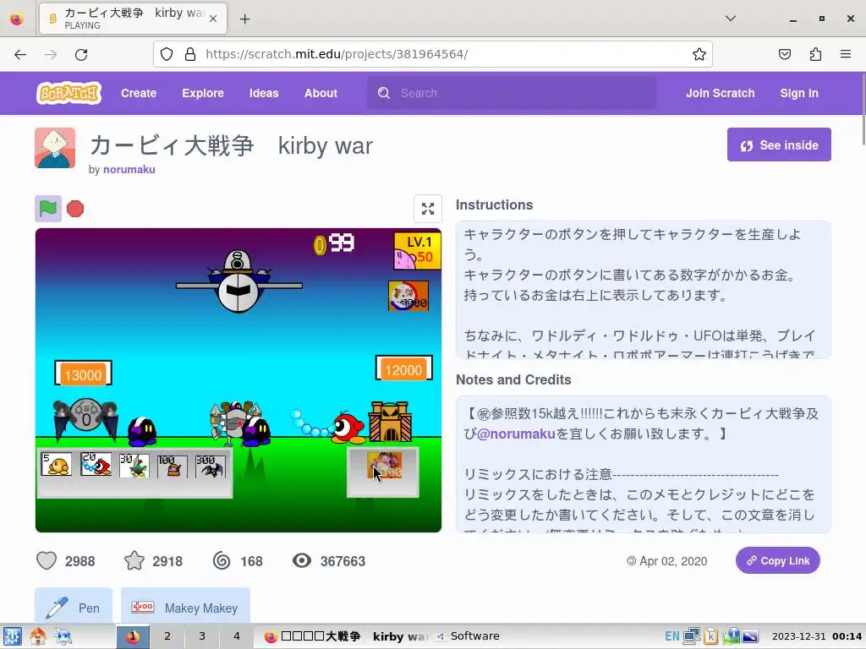Stop the project with the red stop sign
The width and height of the screenshot is (866, 649).
tap(75, 209)
